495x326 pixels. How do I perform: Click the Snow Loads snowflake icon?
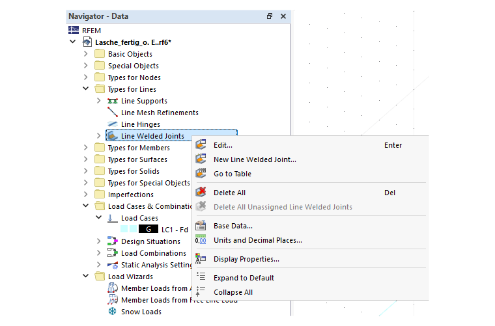113,311
